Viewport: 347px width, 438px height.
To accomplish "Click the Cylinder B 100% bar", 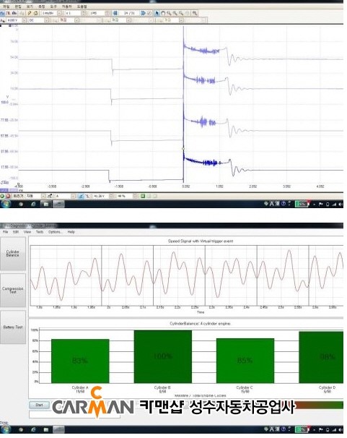I will tap(163, 356).
